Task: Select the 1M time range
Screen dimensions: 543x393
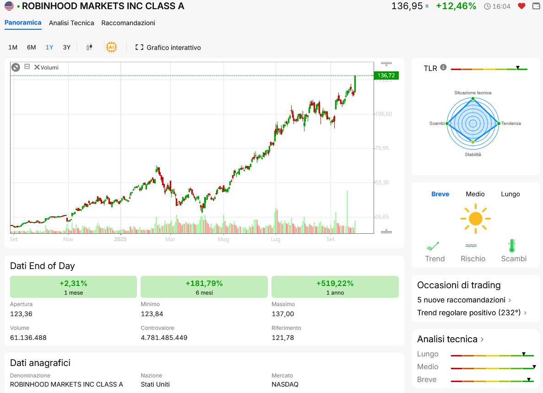Action: (x=13, y=47)
